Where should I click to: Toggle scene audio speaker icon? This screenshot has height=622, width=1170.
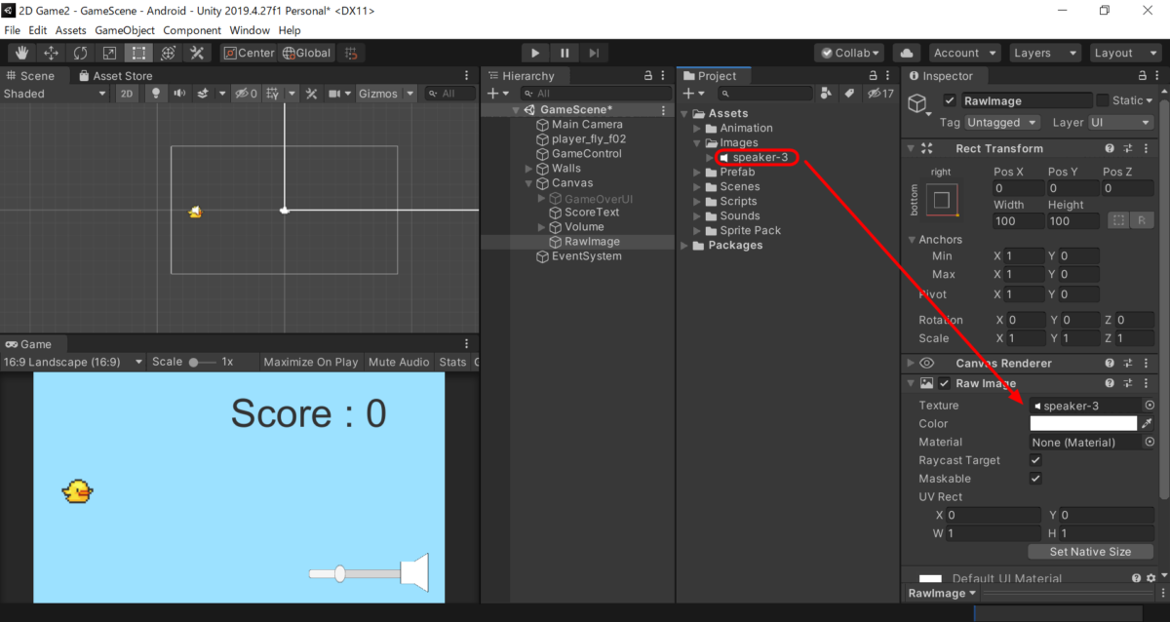[179, 94]
